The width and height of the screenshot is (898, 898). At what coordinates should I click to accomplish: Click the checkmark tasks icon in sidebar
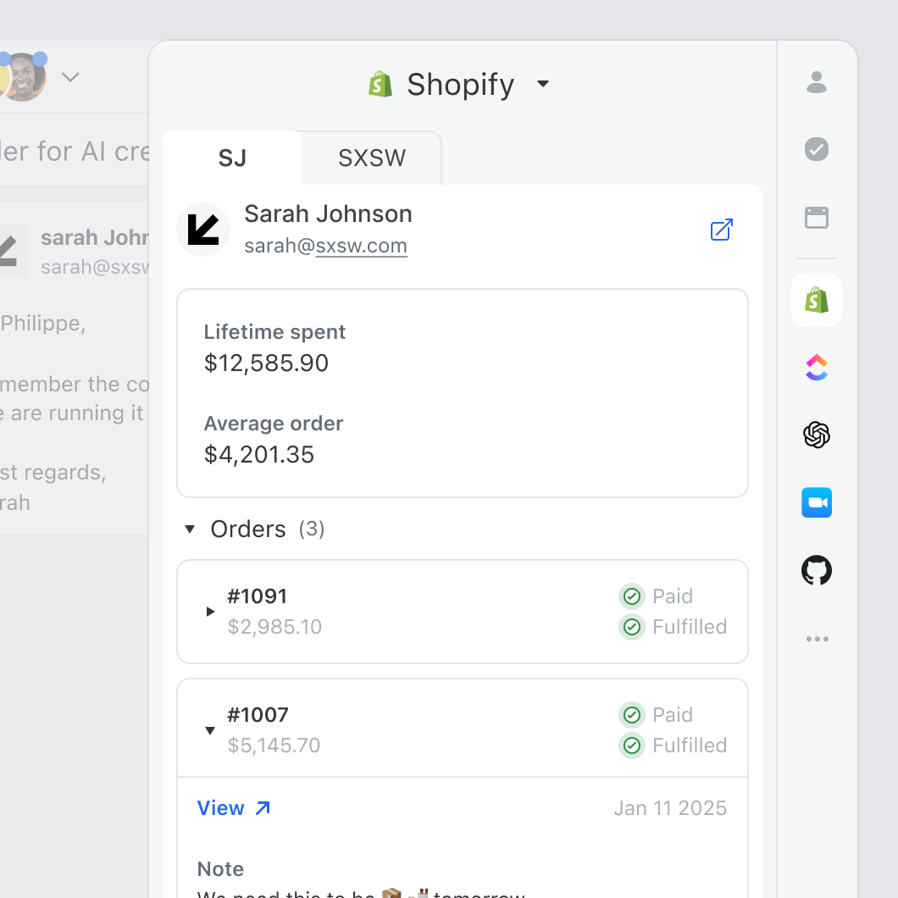point(817,150)
